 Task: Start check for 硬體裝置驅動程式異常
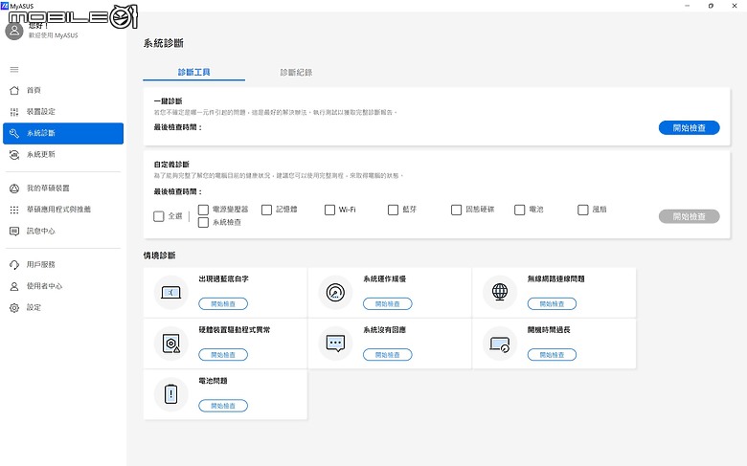[223, 355]
